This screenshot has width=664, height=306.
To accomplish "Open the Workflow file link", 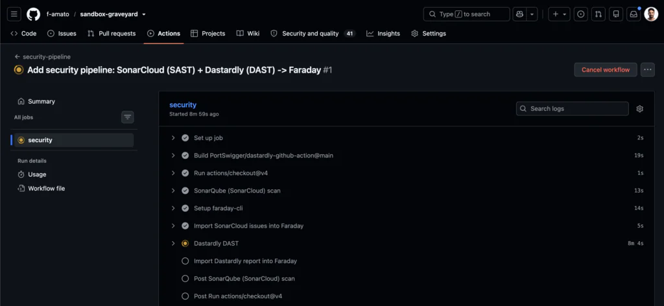I will (x=41, y=189).
